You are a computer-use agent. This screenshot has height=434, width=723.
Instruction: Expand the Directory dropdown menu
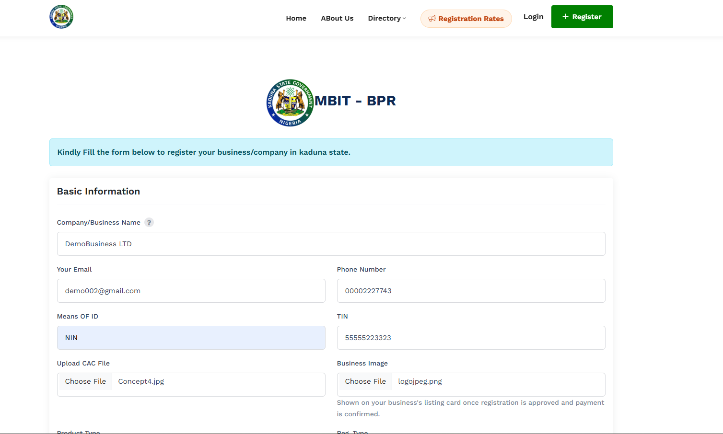(387, 18)
